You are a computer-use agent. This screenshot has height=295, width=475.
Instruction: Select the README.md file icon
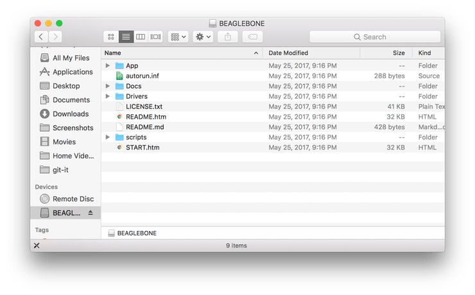click(119, 127)
